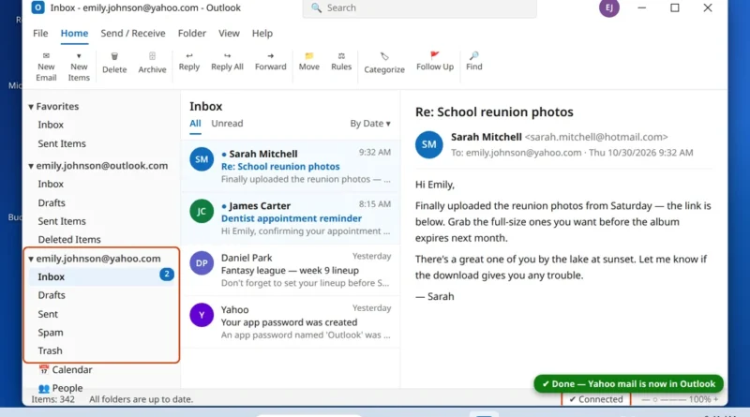Collapse the Favorites section
The image size is (750, 417).
(31, 107)
